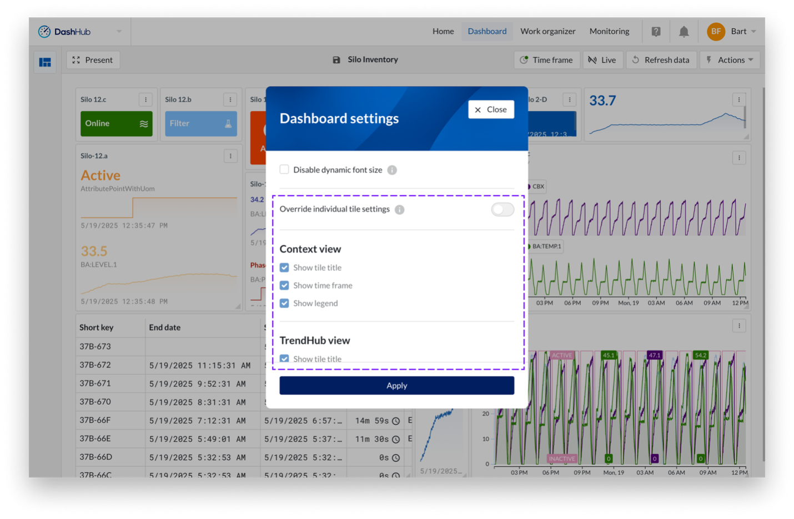Click info icon next to Override individual tile settings

[x=399, y=209]
